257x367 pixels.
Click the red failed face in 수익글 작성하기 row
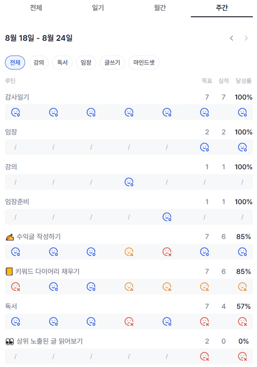[167, 252]
